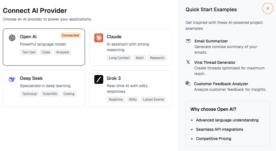276x151 pixels.
Task: Click the Latest Events tag
Action: coord(153,100)
